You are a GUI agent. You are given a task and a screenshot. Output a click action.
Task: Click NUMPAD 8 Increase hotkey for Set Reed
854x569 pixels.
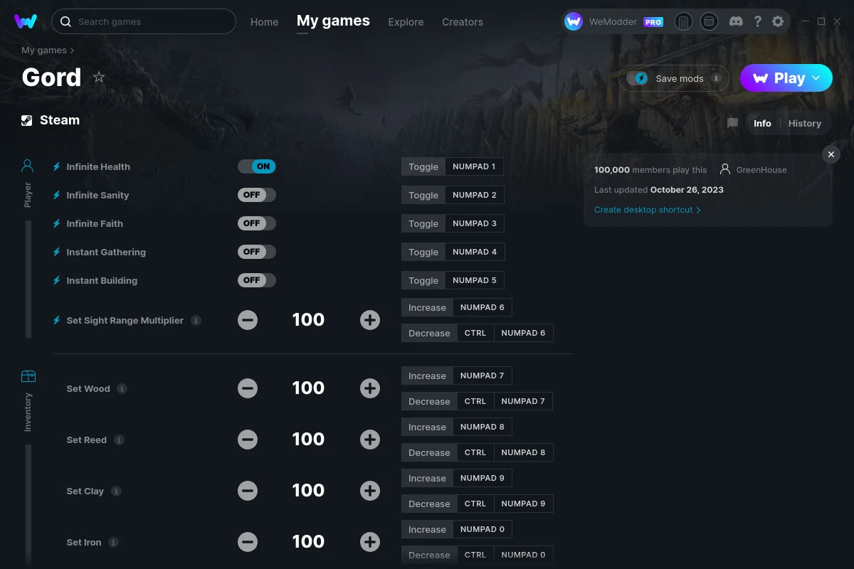tap(483, 427)
